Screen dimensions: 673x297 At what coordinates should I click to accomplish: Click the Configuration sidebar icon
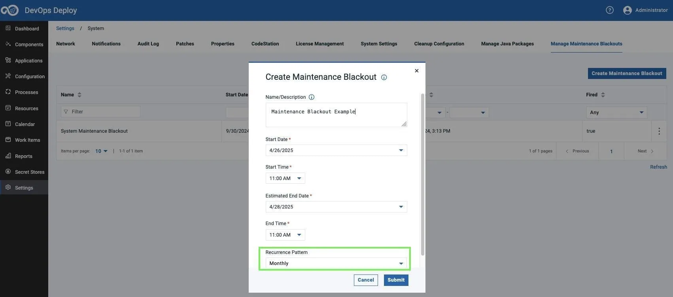(x=8, y=76)
